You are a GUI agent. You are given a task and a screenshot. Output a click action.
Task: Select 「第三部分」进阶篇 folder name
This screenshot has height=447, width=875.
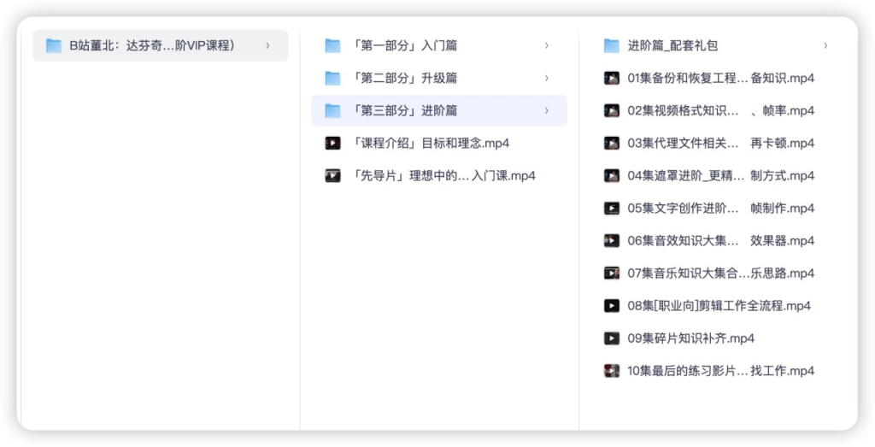tap(405, 110)
